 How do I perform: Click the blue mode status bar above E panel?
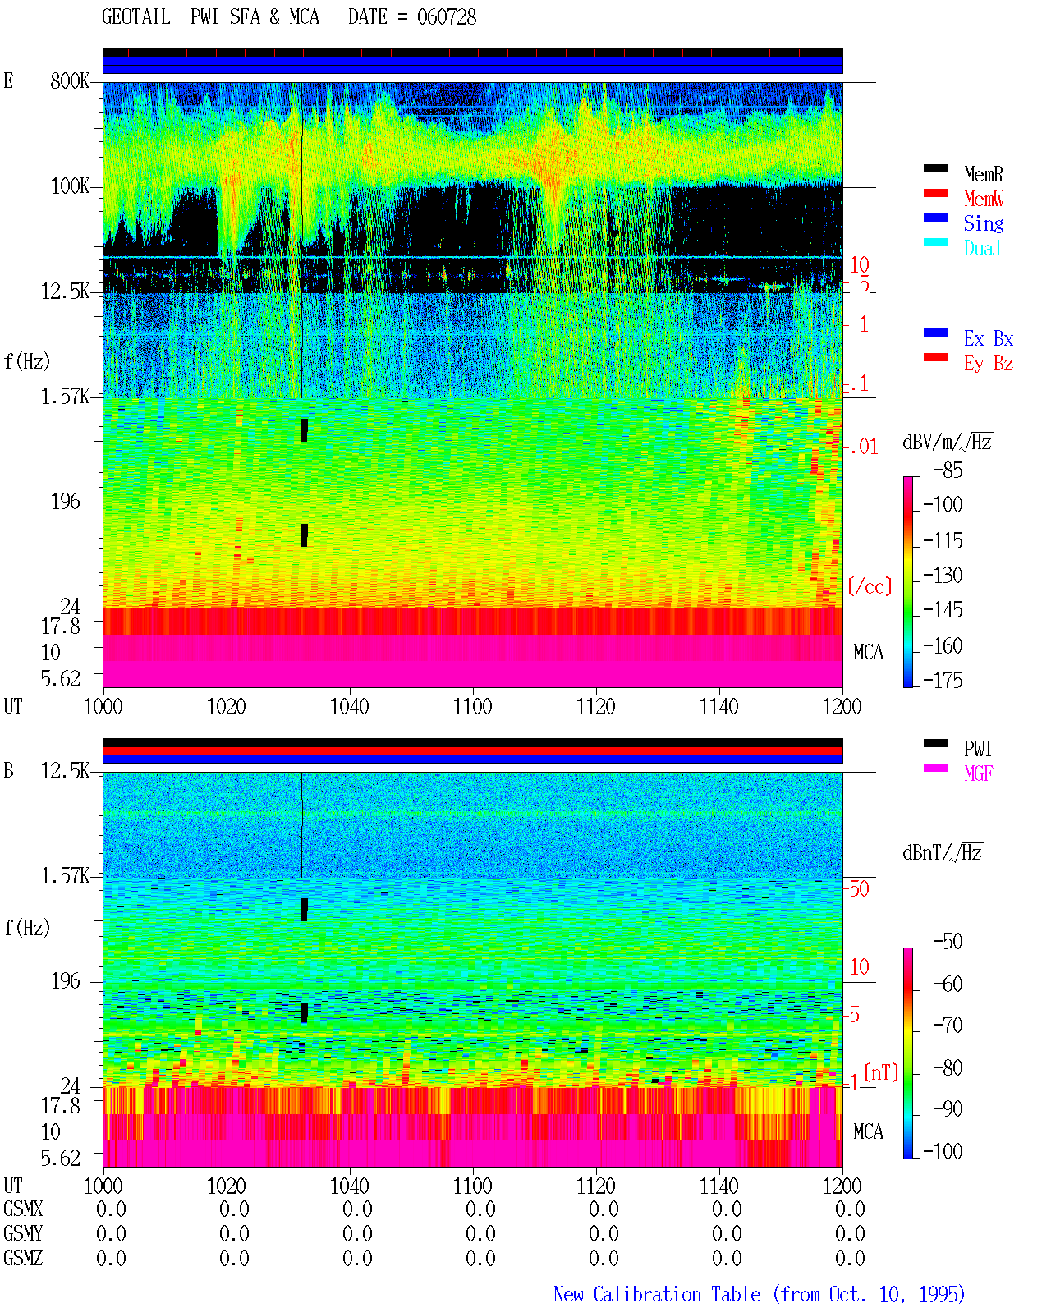point(473,66)
